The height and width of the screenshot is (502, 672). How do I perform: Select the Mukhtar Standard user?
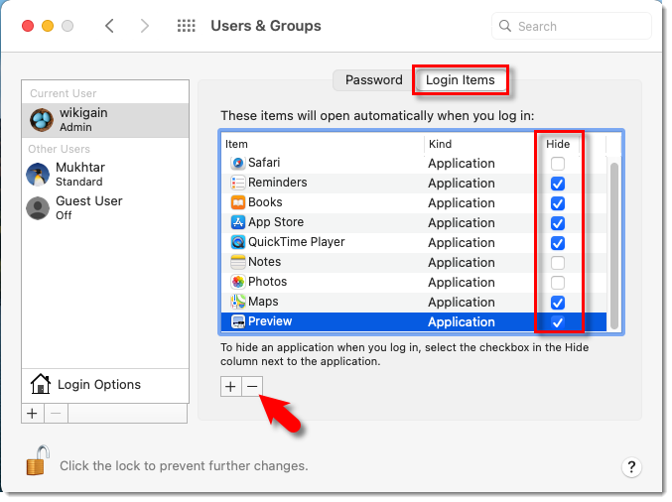pos(105,175)
